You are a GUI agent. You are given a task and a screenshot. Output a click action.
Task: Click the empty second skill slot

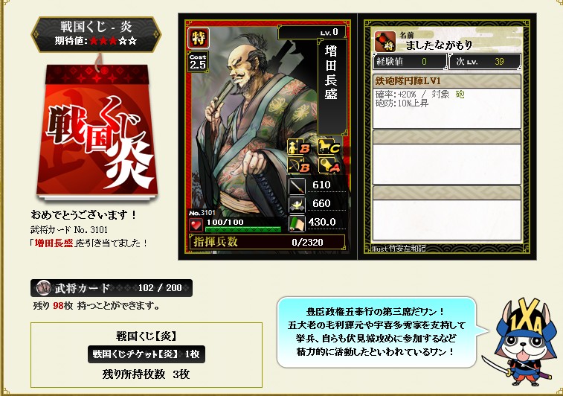[x=447, y=156]
